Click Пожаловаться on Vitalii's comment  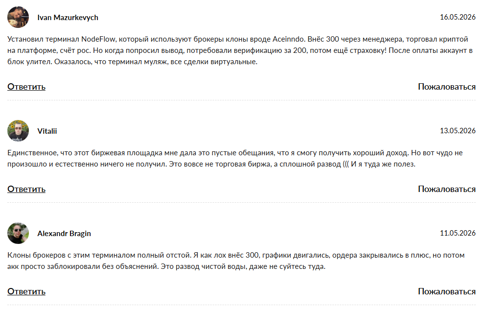[x=447, y=189]
